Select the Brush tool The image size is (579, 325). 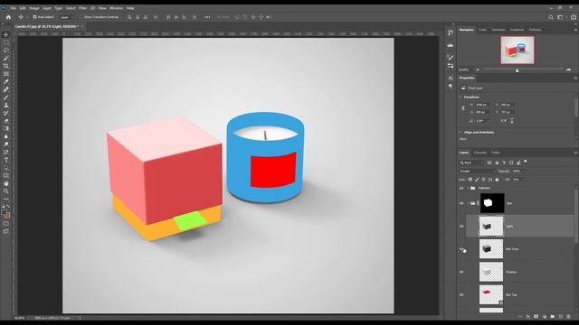click(x=6, y=97)
